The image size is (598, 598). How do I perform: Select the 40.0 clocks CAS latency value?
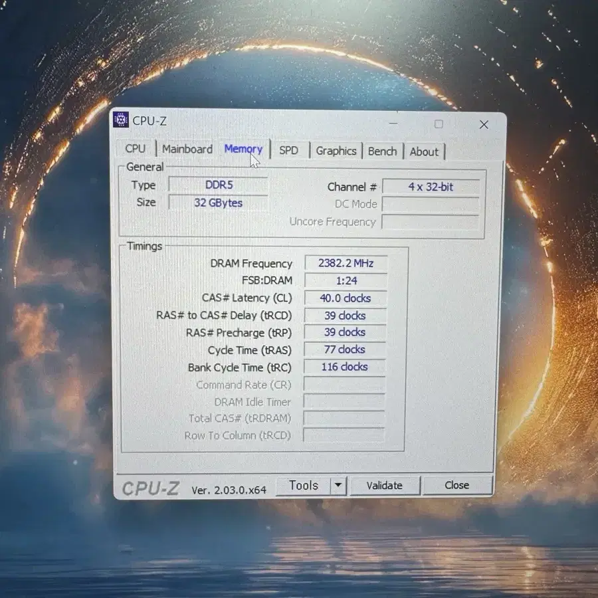point(346,298)
